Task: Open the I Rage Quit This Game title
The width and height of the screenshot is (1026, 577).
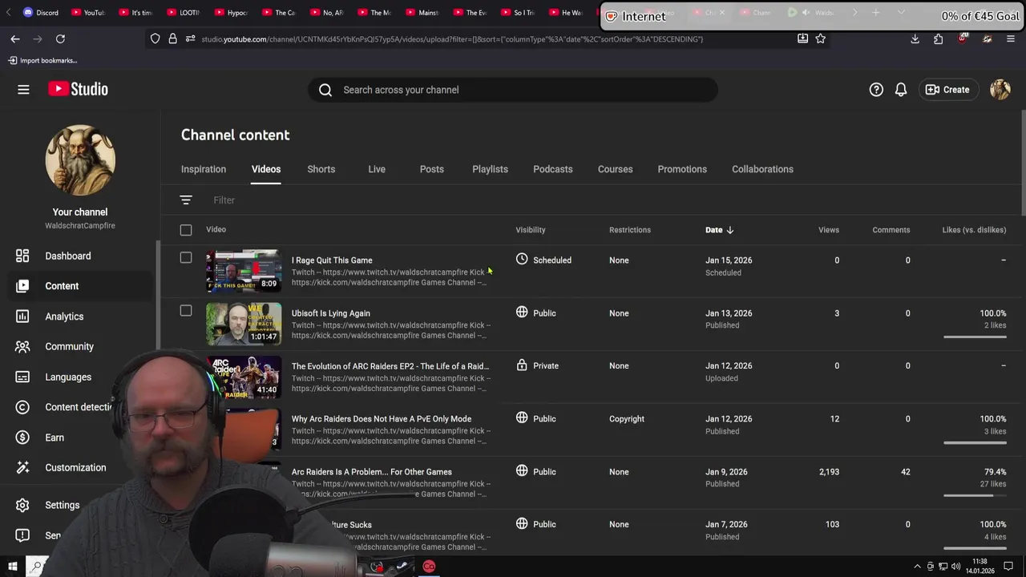Action: pyautogui.click(x=332, y=260)
